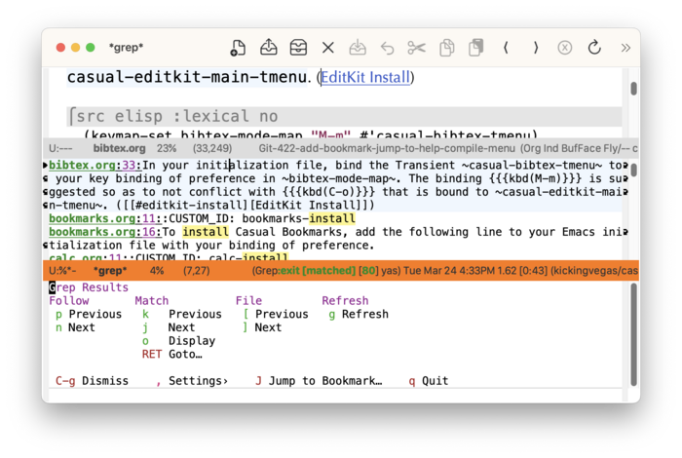This screenshot has width=682, height=458.
Task: Click the 4% position indicator in grep mode line
Action: pos(157,271)
